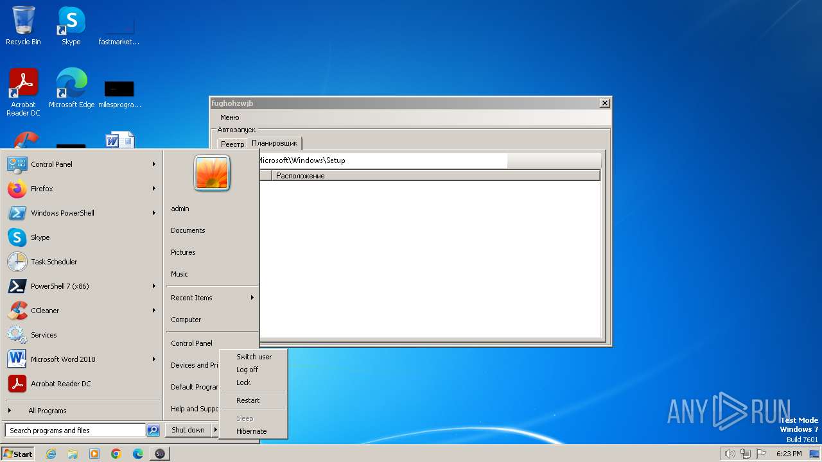The image size is (822, 462).
Task: Switch to the running app taskbar button
Action: tap(160, 454)
